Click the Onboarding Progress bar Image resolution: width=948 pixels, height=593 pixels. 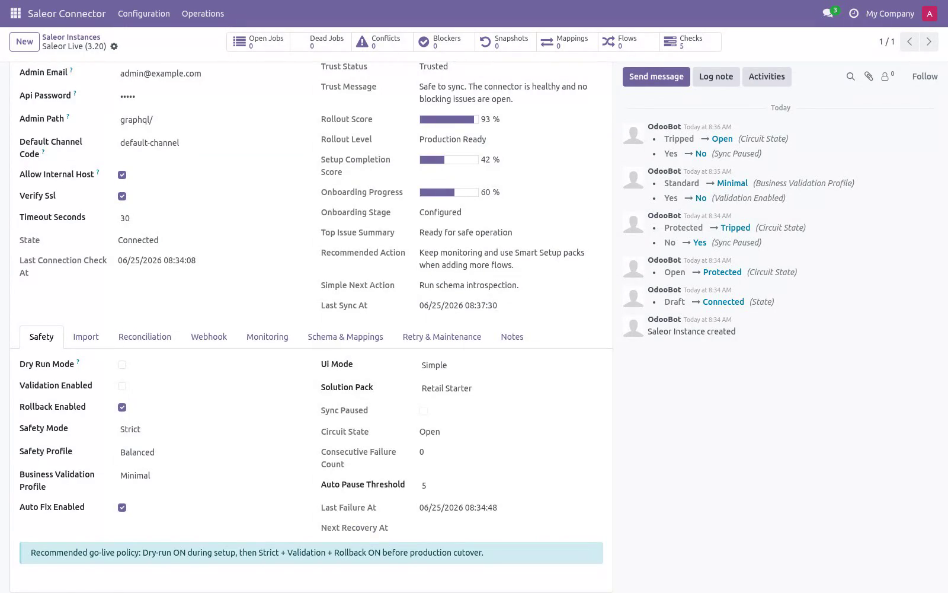click(449, 192)
